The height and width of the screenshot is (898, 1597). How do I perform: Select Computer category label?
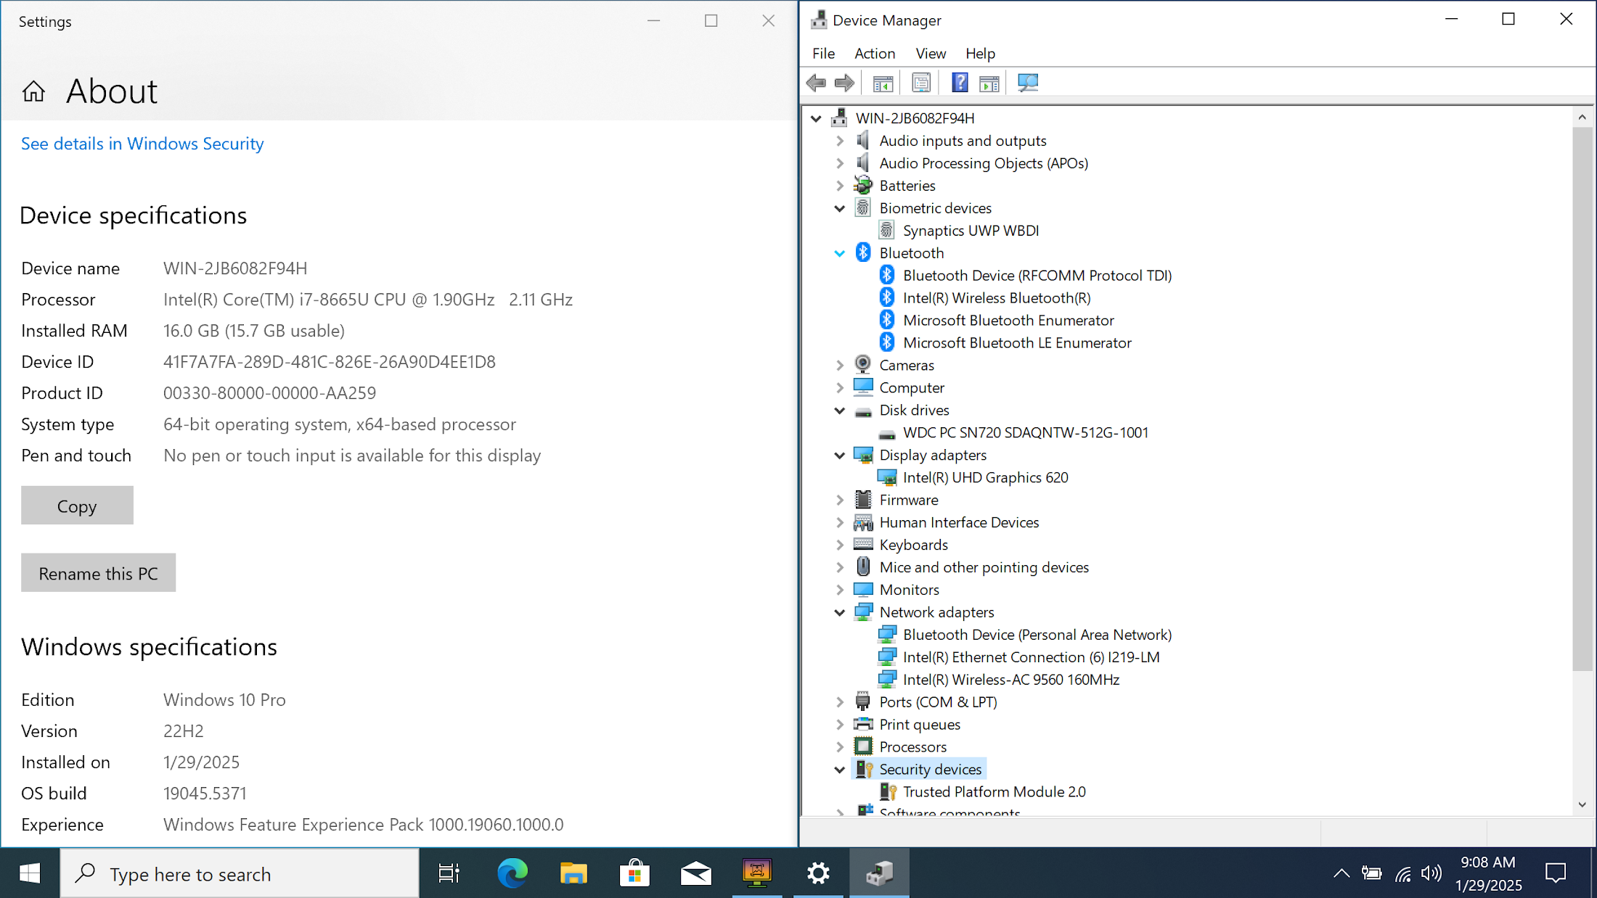pyautogui.click(x=912, y=388)
